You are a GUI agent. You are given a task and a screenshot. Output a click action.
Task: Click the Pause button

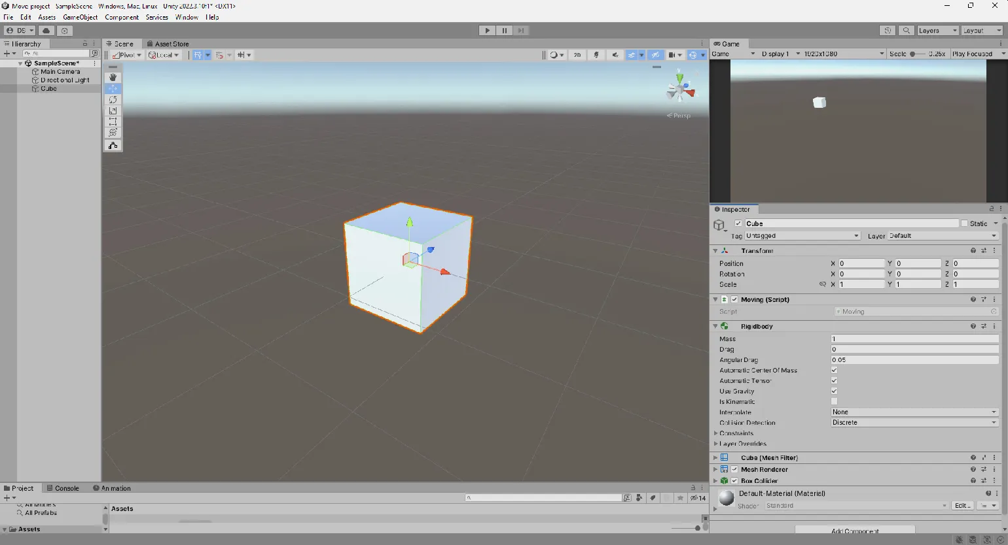click(504, 31)
